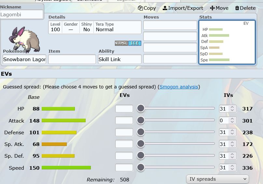The height and width of the screenshot is (184, 263).
Task: Click the Import/Export upload icon
Action: tap(165, 8)
